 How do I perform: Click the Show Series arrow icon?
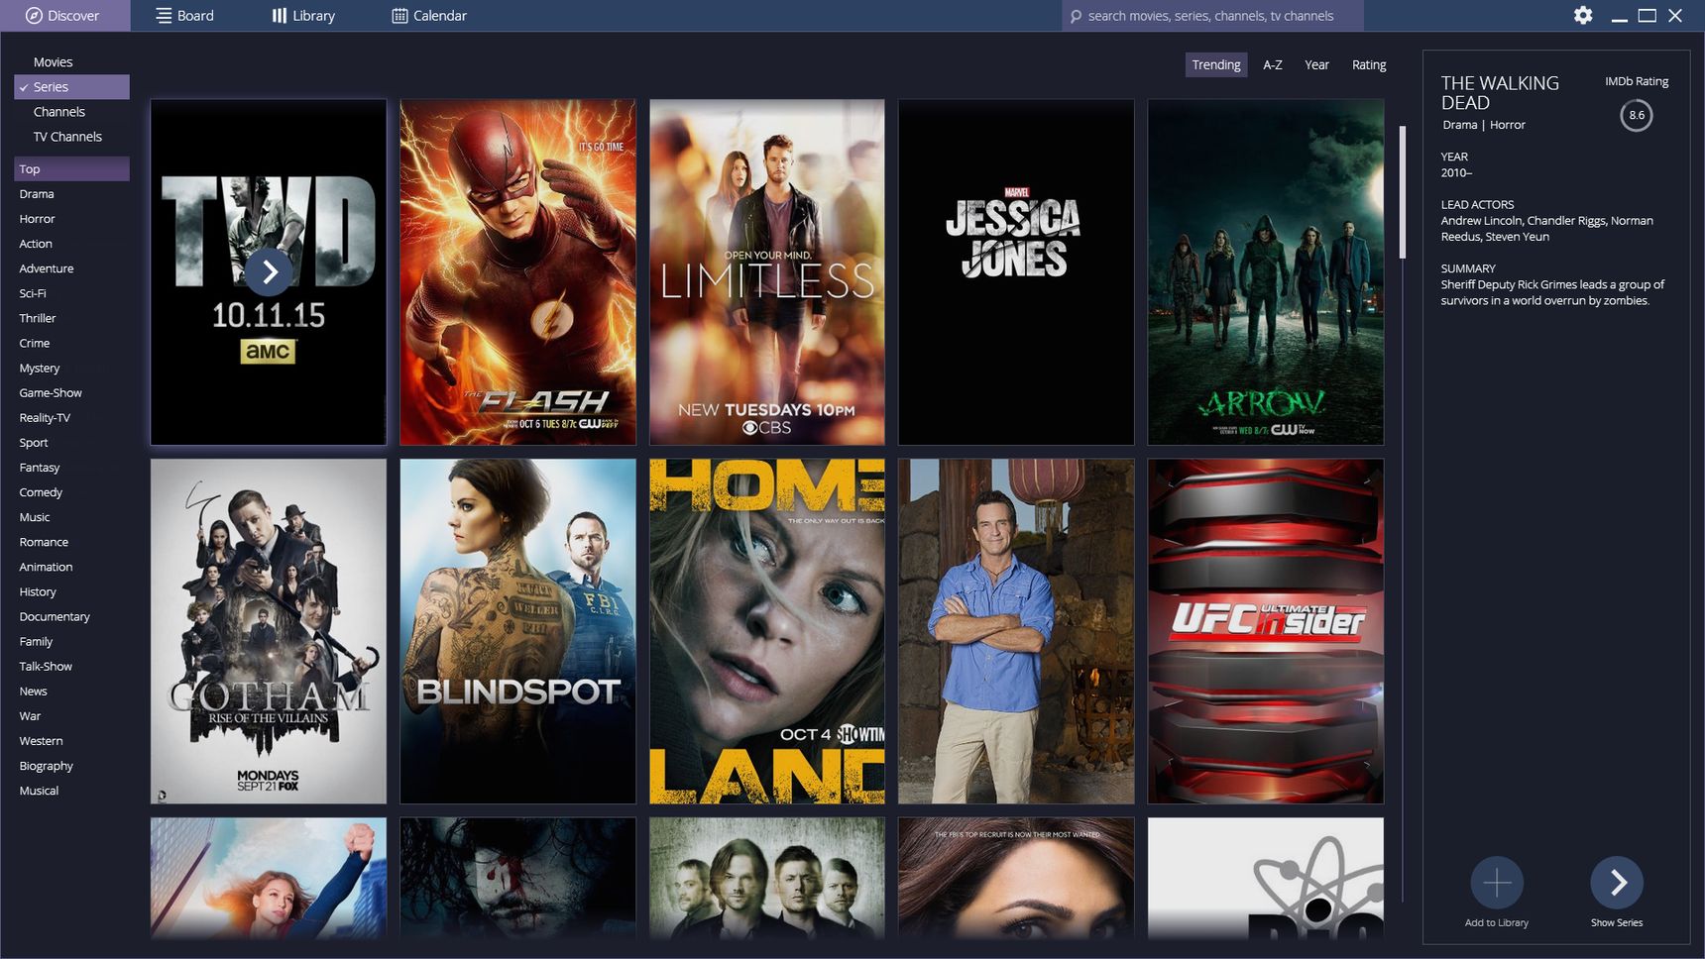click(x=1617, y=882)
